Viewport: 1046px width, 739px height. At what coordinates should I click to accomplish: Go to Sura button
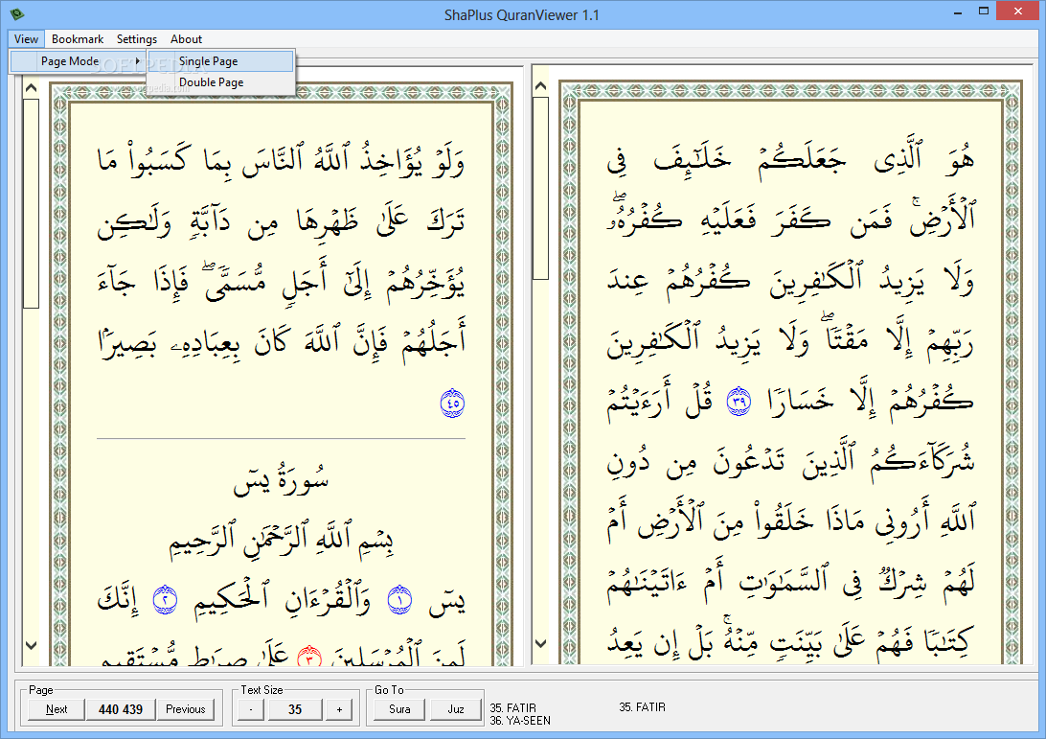pyautogui.click(x=399, y=709)
